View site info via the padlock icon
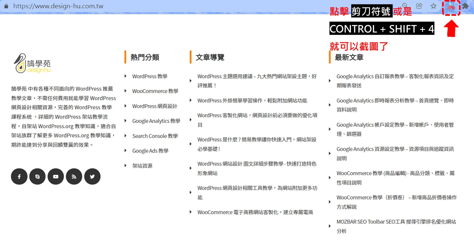This screenshot has width=474, height=241. [x=6, y=6]
